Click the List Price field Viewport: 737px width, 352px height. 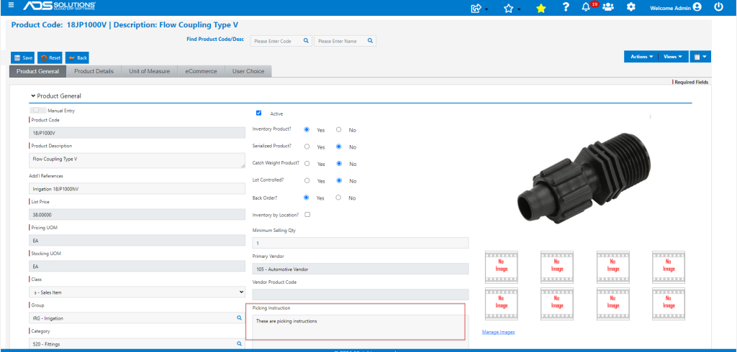tap(137, 215)
